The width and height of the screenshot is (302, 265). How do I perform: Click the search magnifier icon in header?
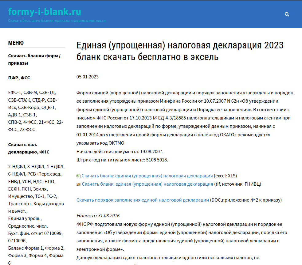tap(287, 14)
